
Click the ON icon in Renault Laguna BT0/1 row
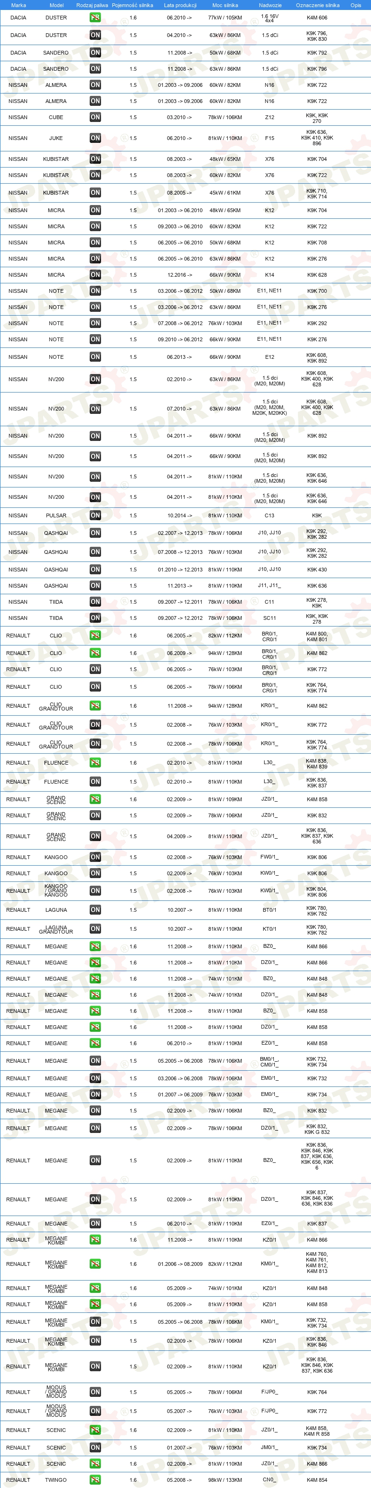(x=95, y=910)
